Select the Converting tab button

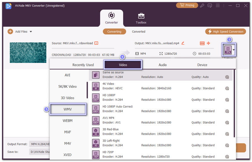click(x=114, y=31)
